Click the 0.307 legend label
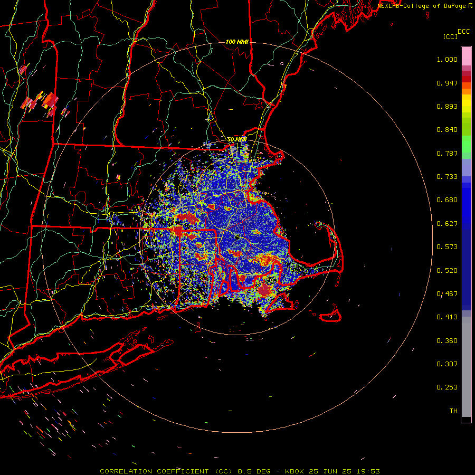The image size is (475, 475). pos(447,364)
